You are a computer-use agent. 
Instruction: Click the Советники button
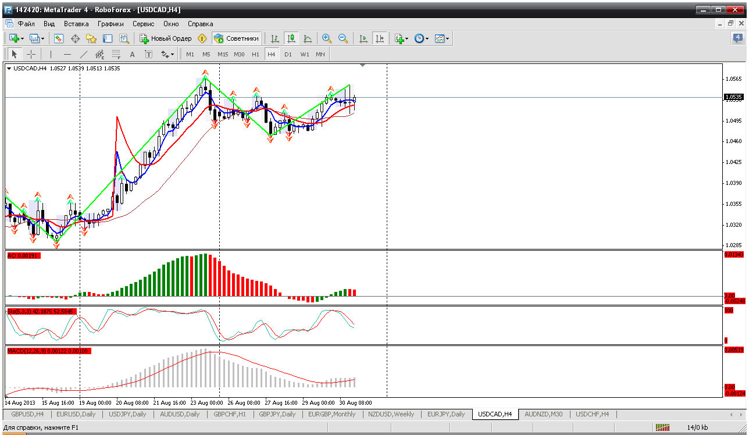coord(237,38)
